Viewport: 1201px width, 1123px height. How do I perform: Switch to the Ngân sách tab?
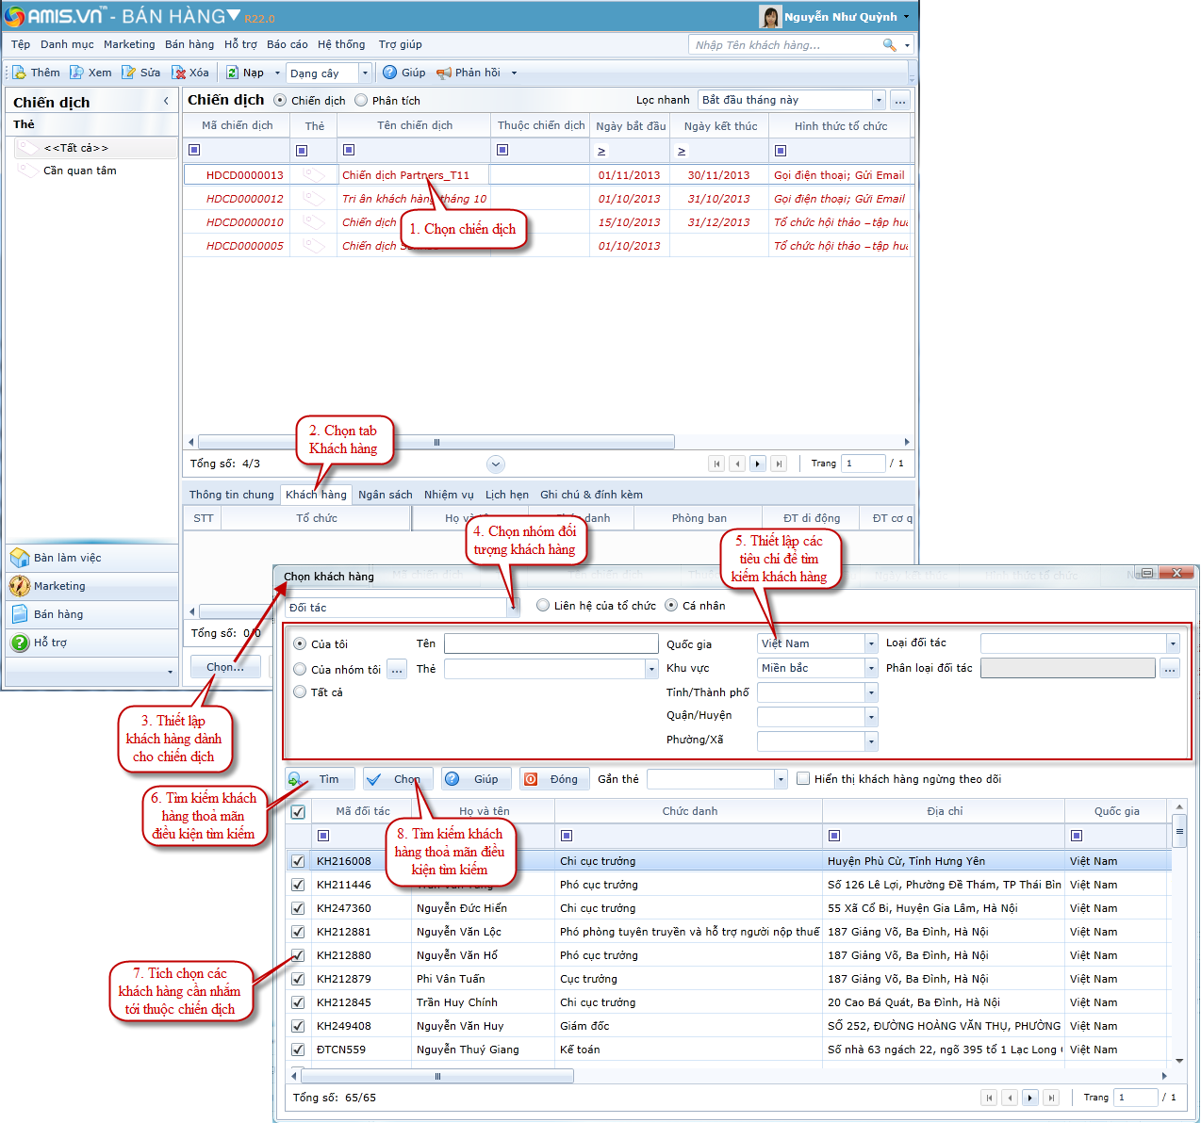point(385,495)
